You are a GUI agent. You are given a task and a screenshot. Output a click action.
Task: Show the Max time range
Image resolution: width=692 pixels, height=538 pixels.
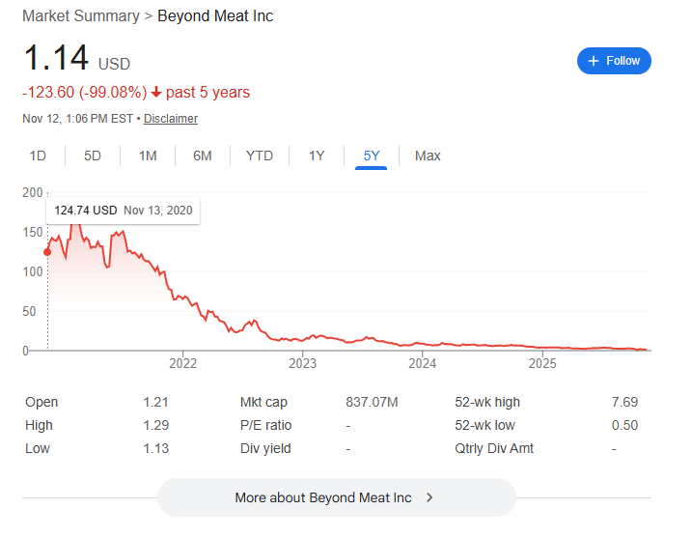point(428,156)
